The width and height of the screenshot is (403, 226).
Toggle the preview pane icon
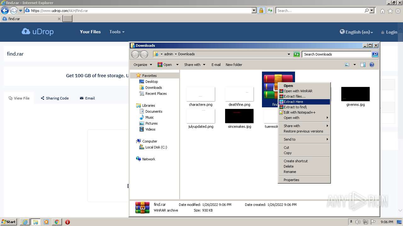point(363,65)
